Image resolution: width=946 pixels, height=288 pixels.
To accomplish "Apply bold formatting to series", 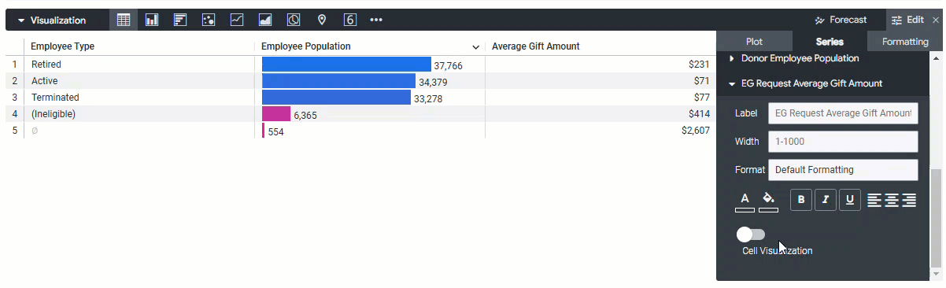I will pos(801,200).
